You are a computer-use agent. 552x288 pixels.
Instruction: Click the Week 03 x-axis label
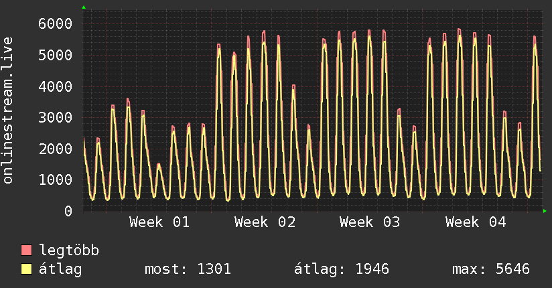[370, 222]
